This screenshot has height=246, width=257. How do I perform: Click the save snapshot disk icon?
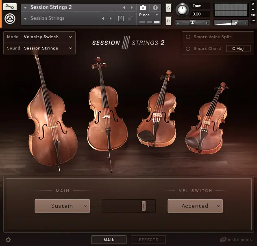click(x=121, y=18)
